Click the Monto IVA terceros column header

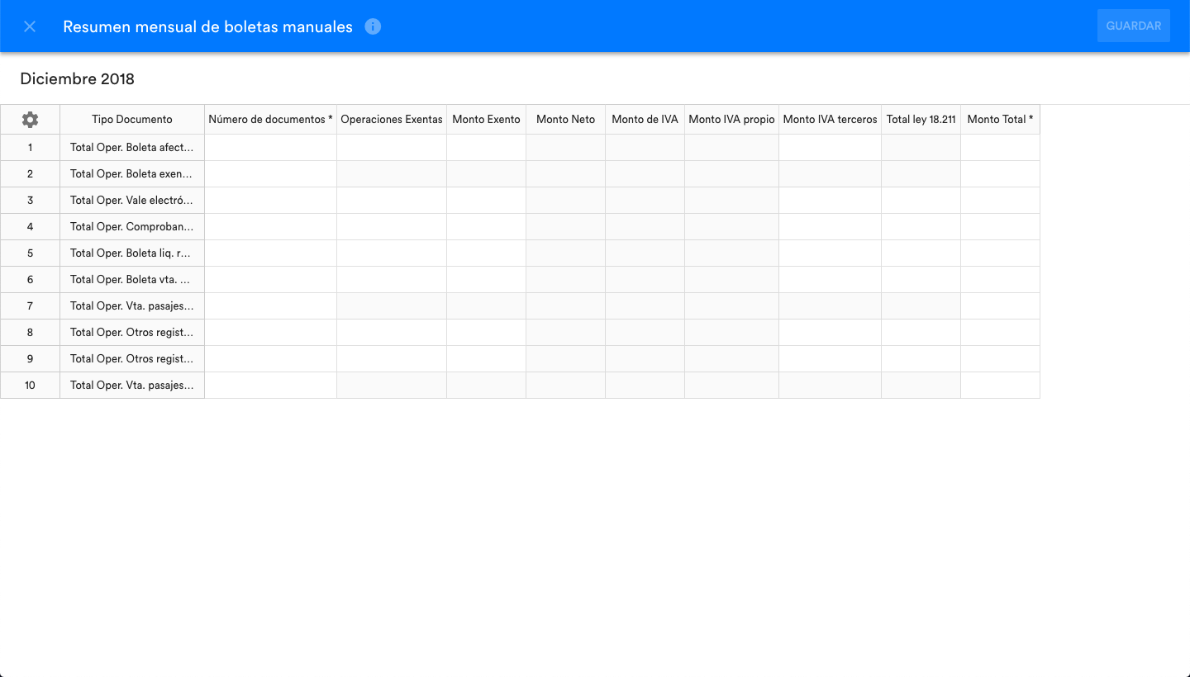[x=830, y=120]
